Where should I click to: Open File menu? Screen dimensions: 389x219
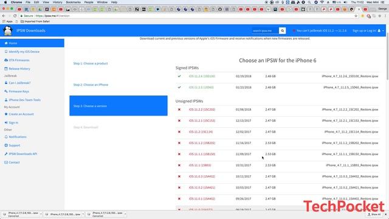(28, 2)
